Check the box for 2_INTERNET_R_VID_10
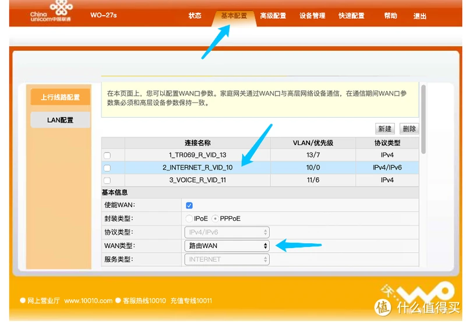This screenshot has width=466, height=322. point(107,168)
